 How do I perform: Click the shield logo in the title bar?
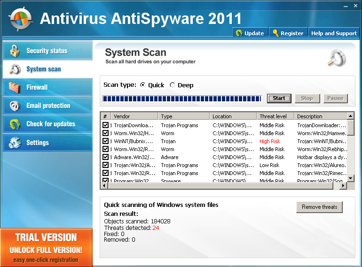coord(21,19)
